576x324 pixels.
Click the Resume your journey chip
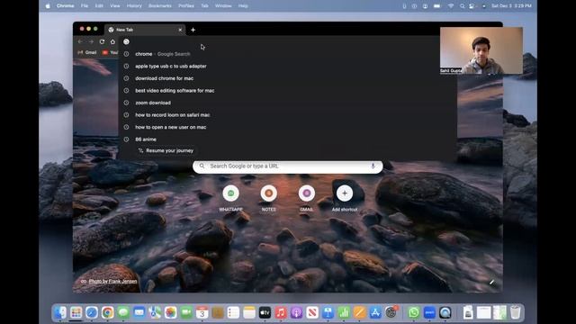166,150
